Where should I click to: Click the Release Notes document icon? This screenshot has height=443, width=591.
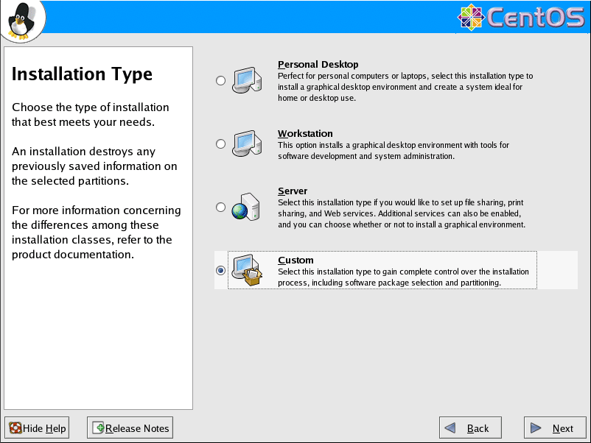[x=99, y=428]
